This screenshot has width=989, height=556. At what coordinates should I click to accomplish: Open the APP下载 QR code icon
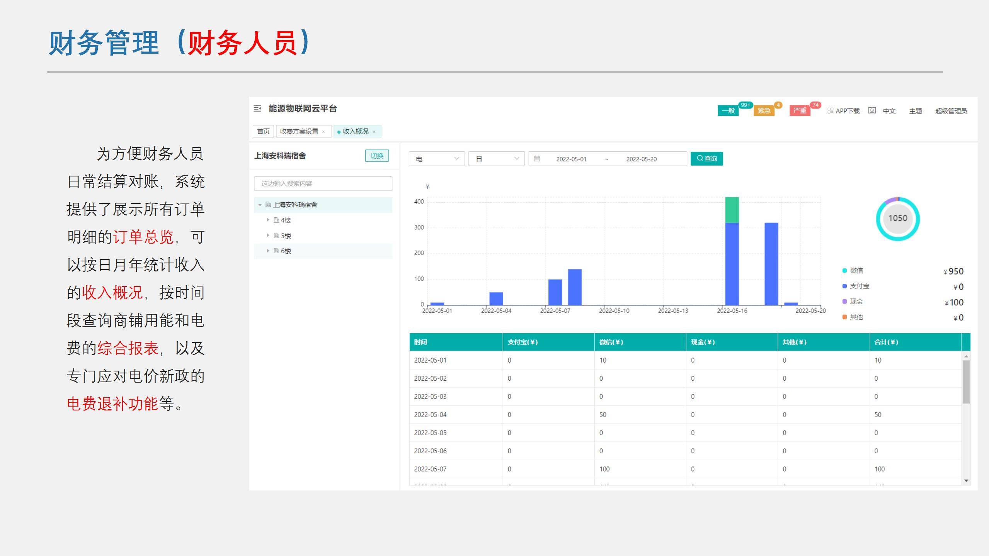click(x=830, y=111)
